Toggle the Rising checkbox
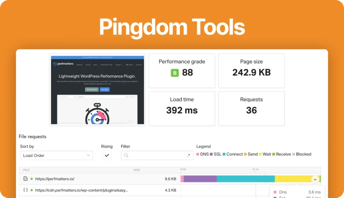344x198 pixels. (107, 155)
